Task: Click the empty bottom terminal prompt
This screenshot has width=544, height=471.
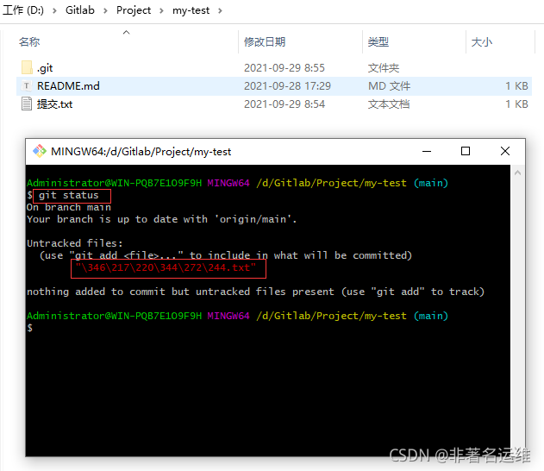Action: point(30,328)
